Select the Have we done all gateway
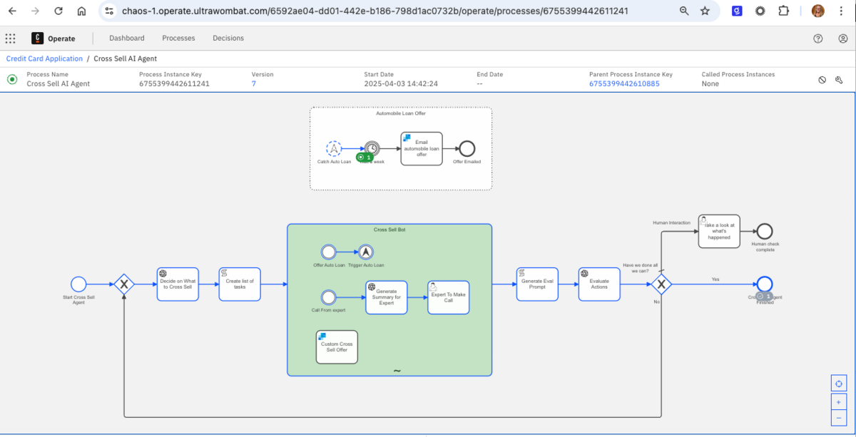Screen dimensions: 856x437 coord(661,284)
